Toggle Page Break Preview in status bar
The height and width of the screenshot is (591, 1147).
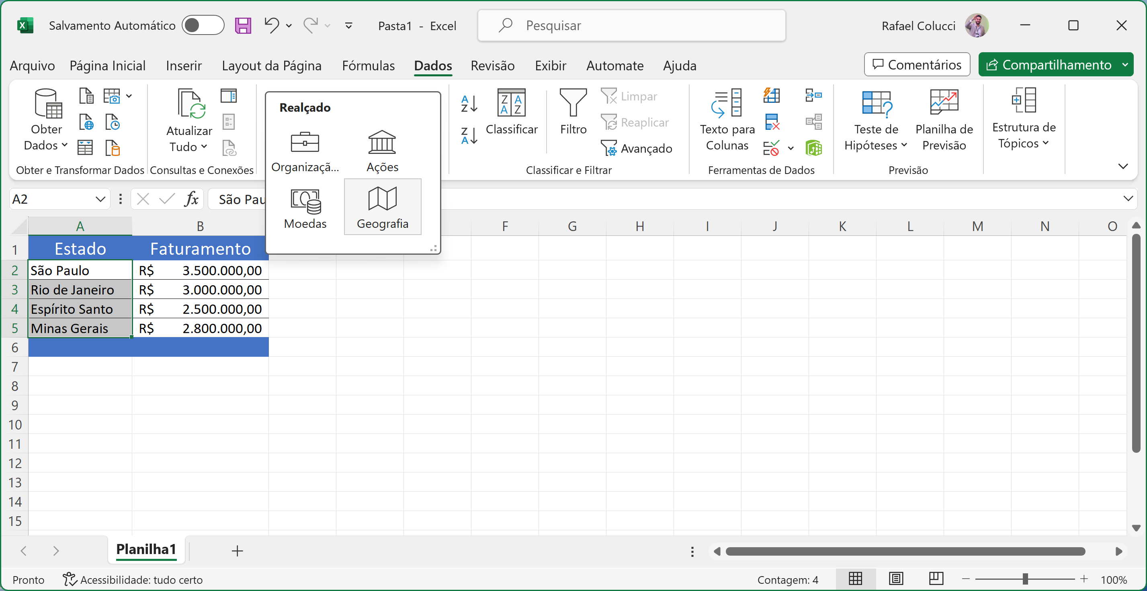(x=936, y=579)
